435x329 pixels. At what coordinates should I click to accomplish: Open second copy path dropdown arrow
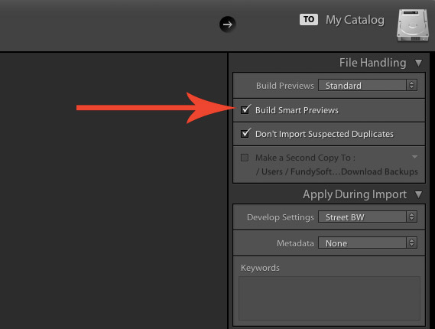[x=414, y=157]
